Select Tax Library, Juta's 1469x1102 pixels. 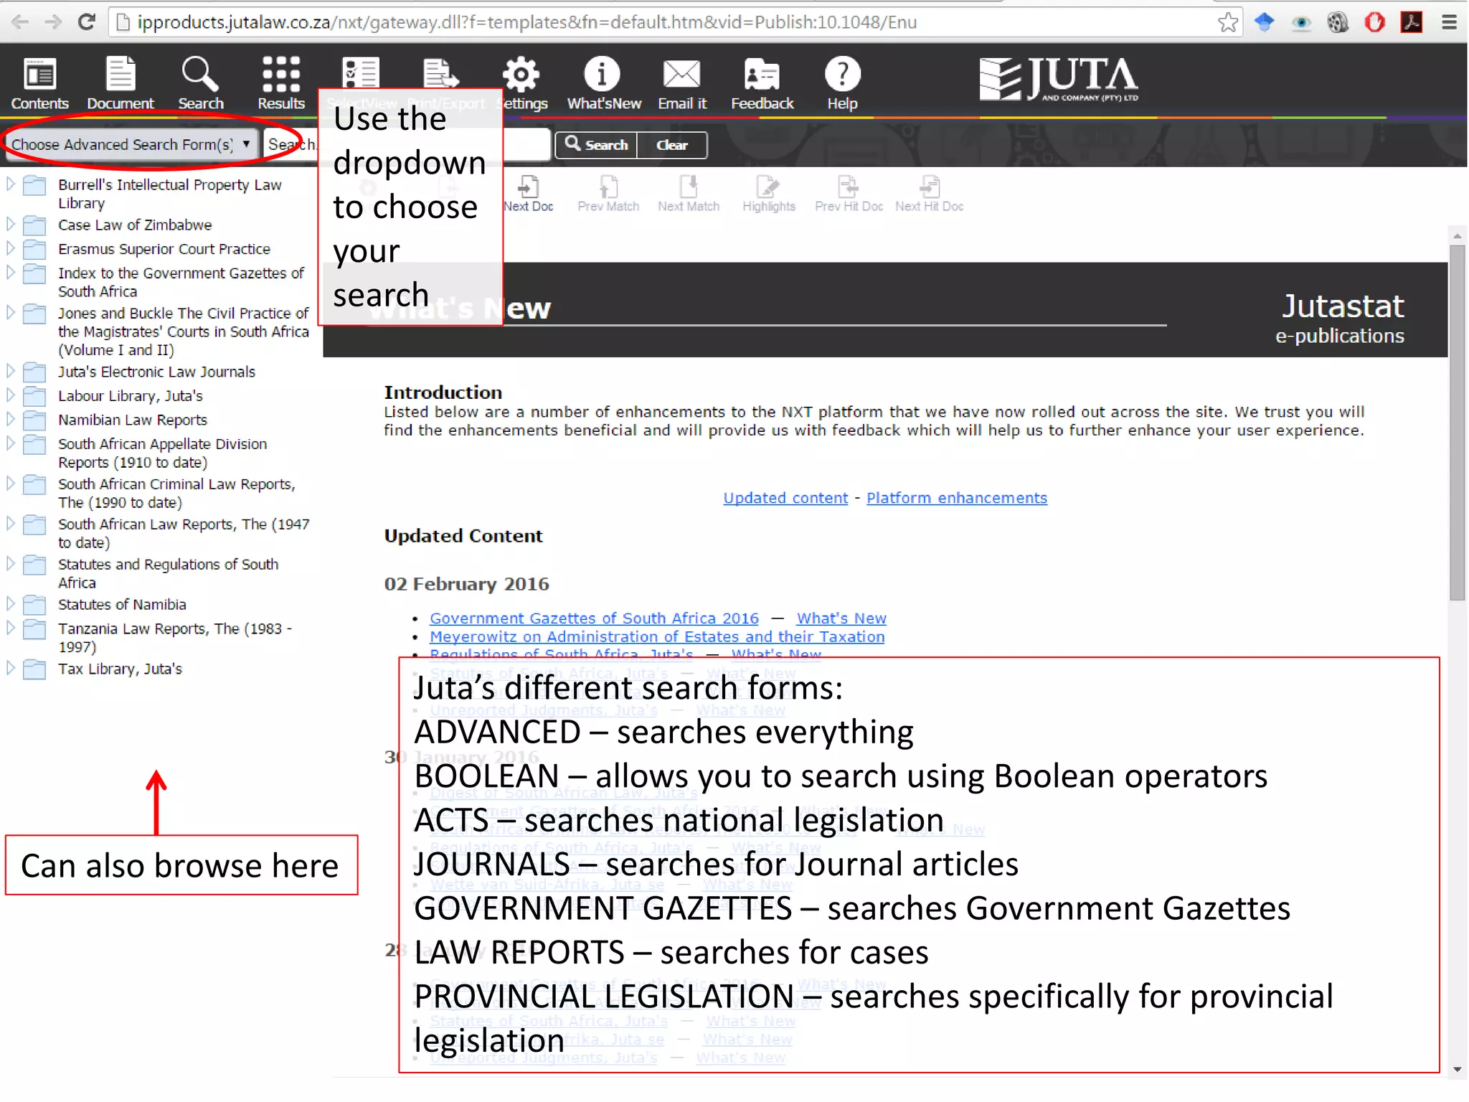tap(120, 669)
